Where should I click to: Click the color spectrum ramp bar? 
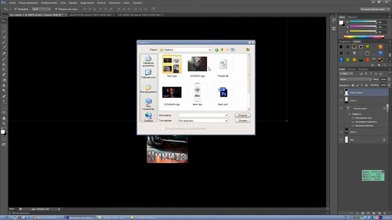click(364, 37)
